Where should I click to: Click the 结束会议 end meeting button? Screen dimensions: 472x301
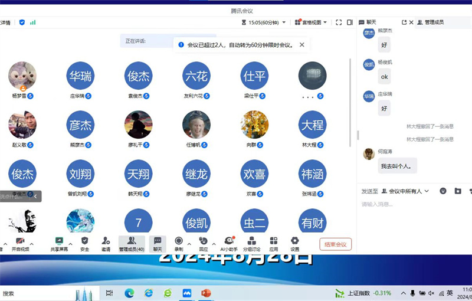pyautogui.click(x=335, y=244)
